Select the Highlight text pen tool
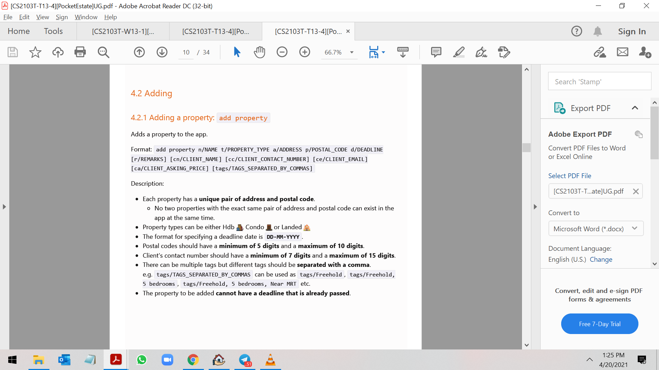659x370 pixels. pyautogui.click(x=459, y=52)
